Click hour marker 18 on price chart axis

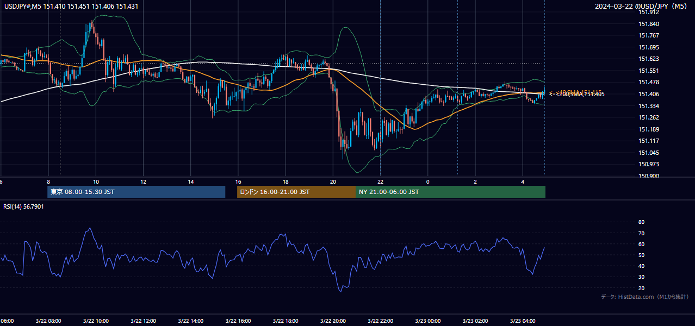coord(286,181)
